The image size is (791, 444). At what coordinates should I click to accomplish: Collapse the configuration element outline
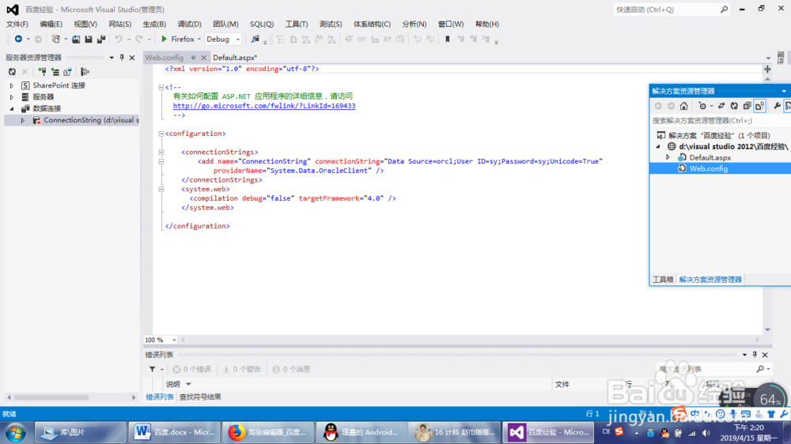pos(161,134)
